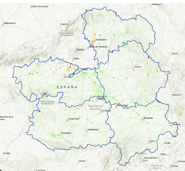The height and width of the screenshot is (171, 185).
Task: Click the Linares town label
Action: coord(82,161)
